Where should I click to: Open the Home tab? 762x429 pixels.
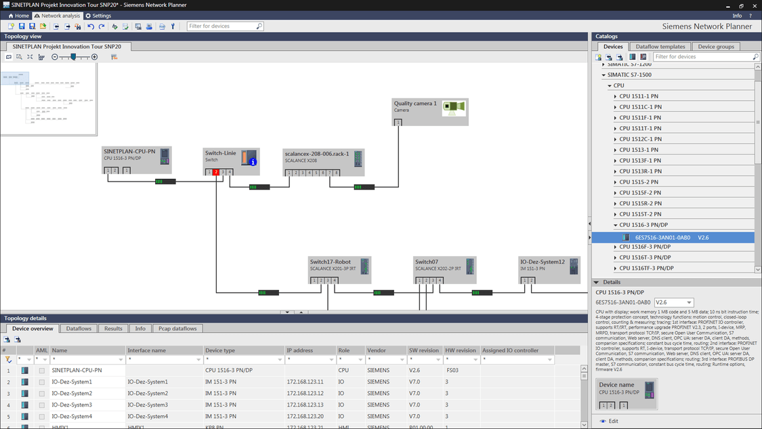(x=18, y=16)
